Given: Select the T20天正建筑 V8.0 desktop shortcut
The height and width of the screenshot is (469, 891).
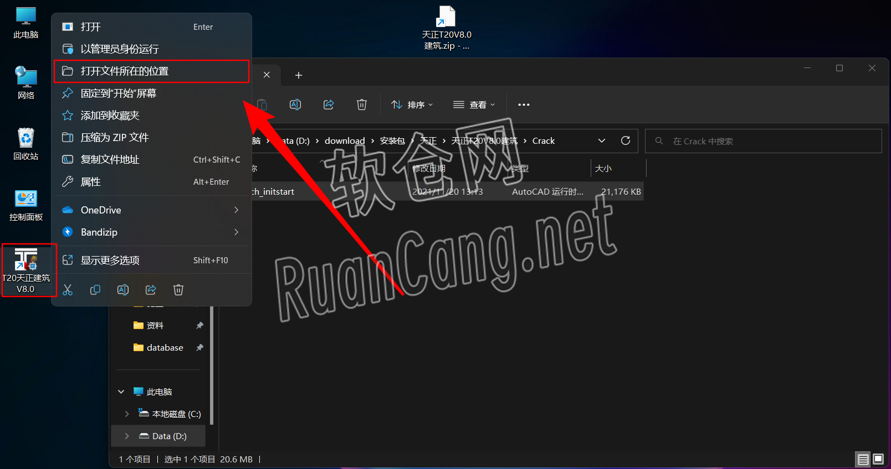Looking at the screenshot, I should point(26,270).
